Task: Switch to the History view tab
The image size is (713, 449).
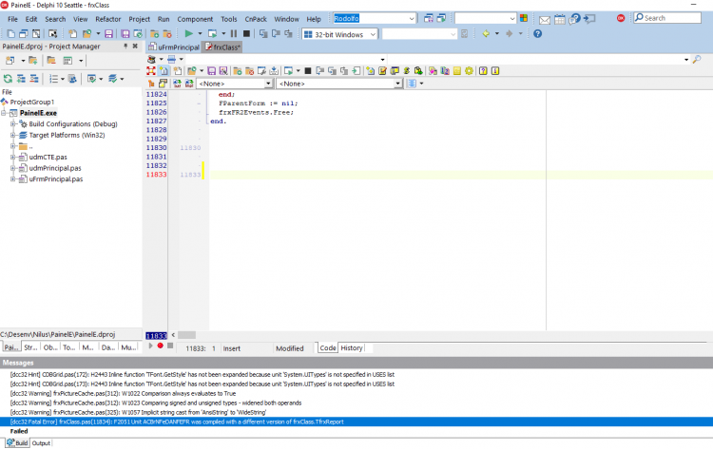Action: (352, 347)
